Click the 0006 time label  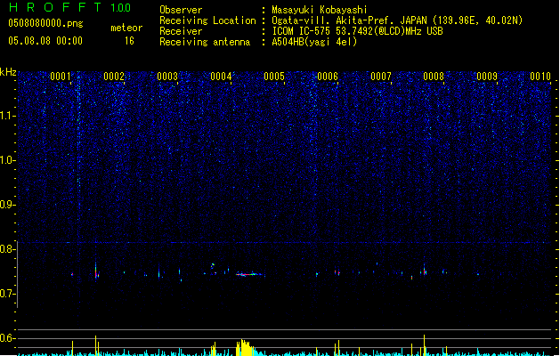coord(328,77)
